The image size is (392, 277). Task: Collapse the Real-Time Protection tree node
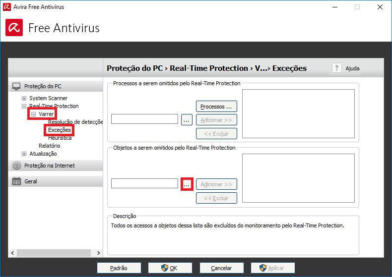click(24, 106)
